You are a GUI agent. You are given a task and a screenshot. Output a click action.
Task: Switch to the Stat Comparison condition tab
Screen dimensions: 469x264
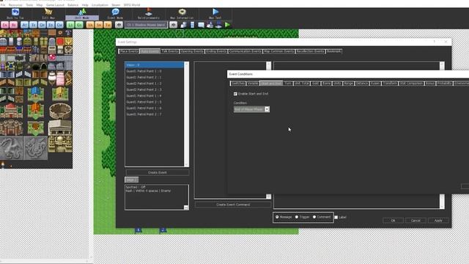click(411, 83)
